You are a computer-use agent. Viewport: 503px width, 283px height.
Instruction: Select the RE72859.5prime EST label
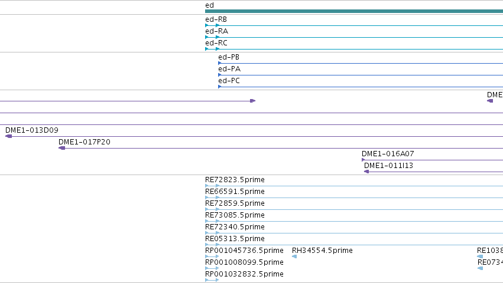(235, 203)
